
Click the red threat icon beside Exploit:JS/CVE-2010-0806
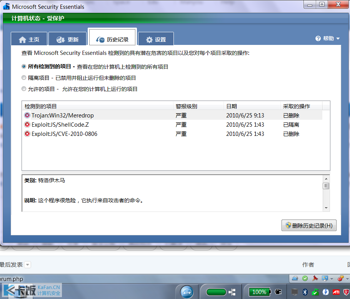(x=27, y=134)
